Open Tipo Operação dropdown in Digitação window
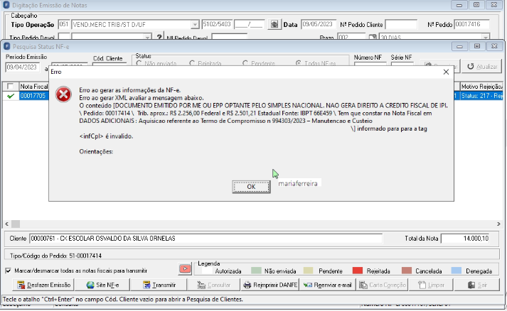 point(195,25)
